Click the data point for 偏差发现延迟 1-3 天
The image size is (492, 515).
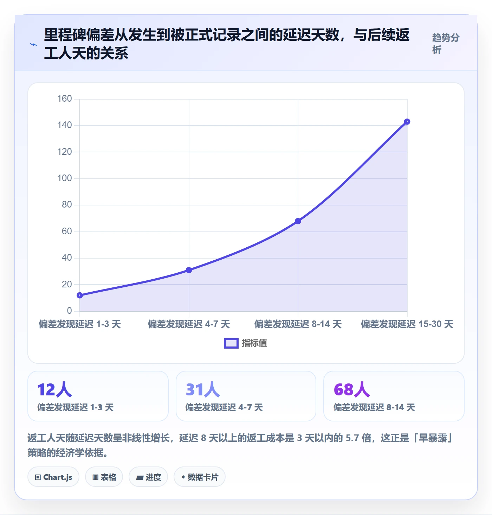(80, 295)
